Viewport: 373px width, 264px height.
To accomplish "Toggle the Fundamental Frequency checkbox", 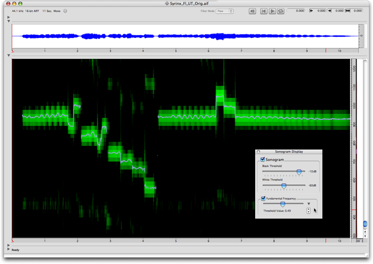I will (x=263, y=198).
